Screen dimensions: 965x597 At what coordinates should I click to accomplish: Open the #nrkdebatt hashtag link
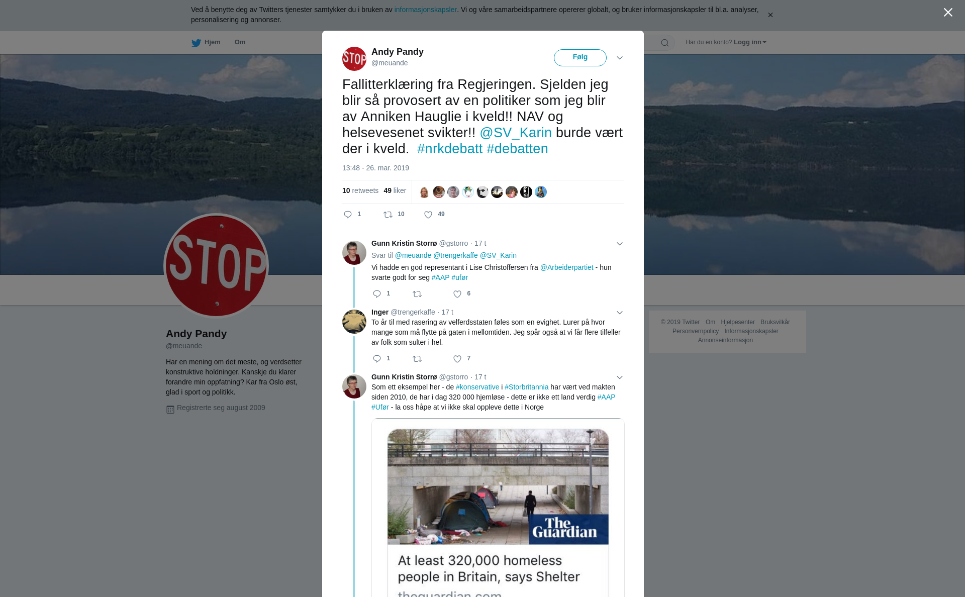click(x=450, y=149)
